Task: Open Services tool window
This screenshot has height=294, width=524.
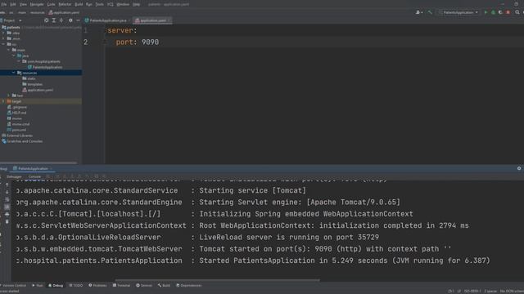Action: [144, 285]
